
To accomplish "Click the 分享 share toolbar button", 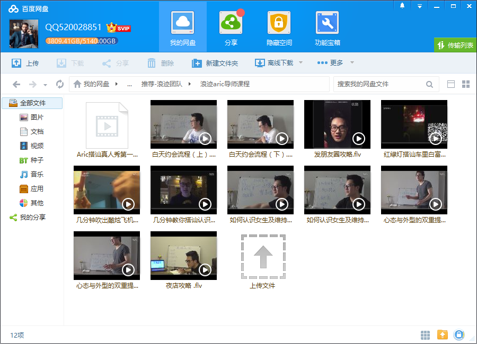I will pyautogui.click(x=116, y=63).
